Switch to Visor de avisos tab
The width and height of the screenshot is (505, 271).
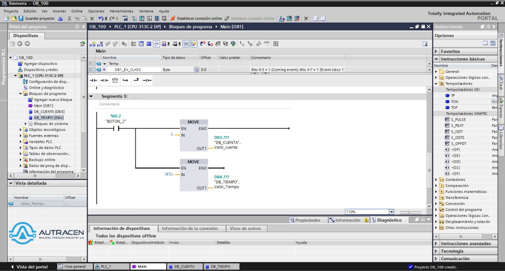tap(245, 229)
